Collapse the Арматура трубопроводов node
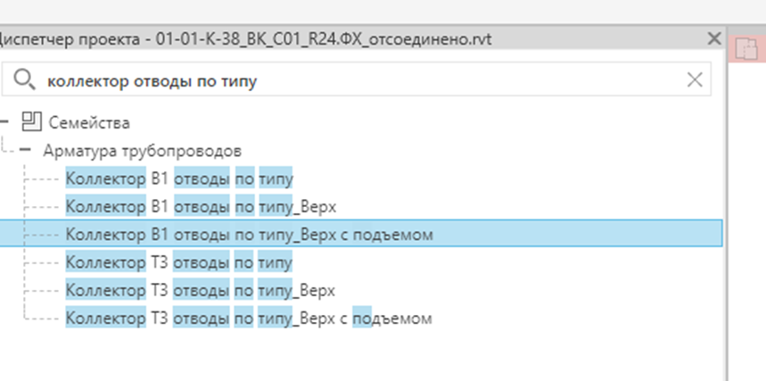Image resolution: width=766 pixels, height=381 pixels. click(x=25, y=151)
